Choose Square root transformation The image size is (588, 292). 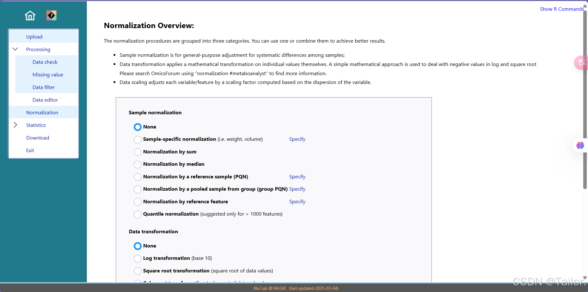tap(138, 271)
